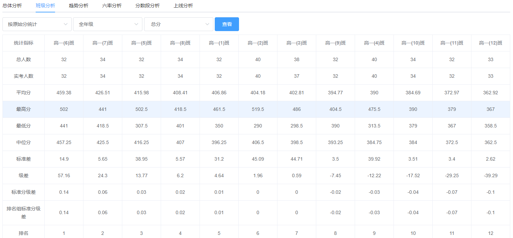This screenshot has height=238, width=513.
Task: Click the active 班级分析 tab
Action: click(45, 6)
